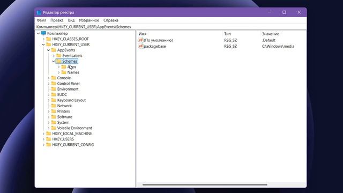
Task: Open the Справка menu
Action: pos(111,20)
